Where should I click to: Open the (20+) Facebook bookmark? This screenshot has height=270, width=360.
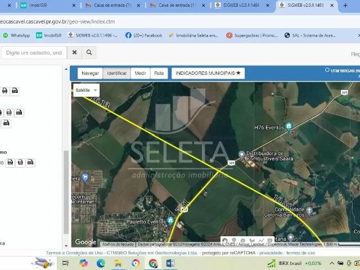[x=144, y=35]
